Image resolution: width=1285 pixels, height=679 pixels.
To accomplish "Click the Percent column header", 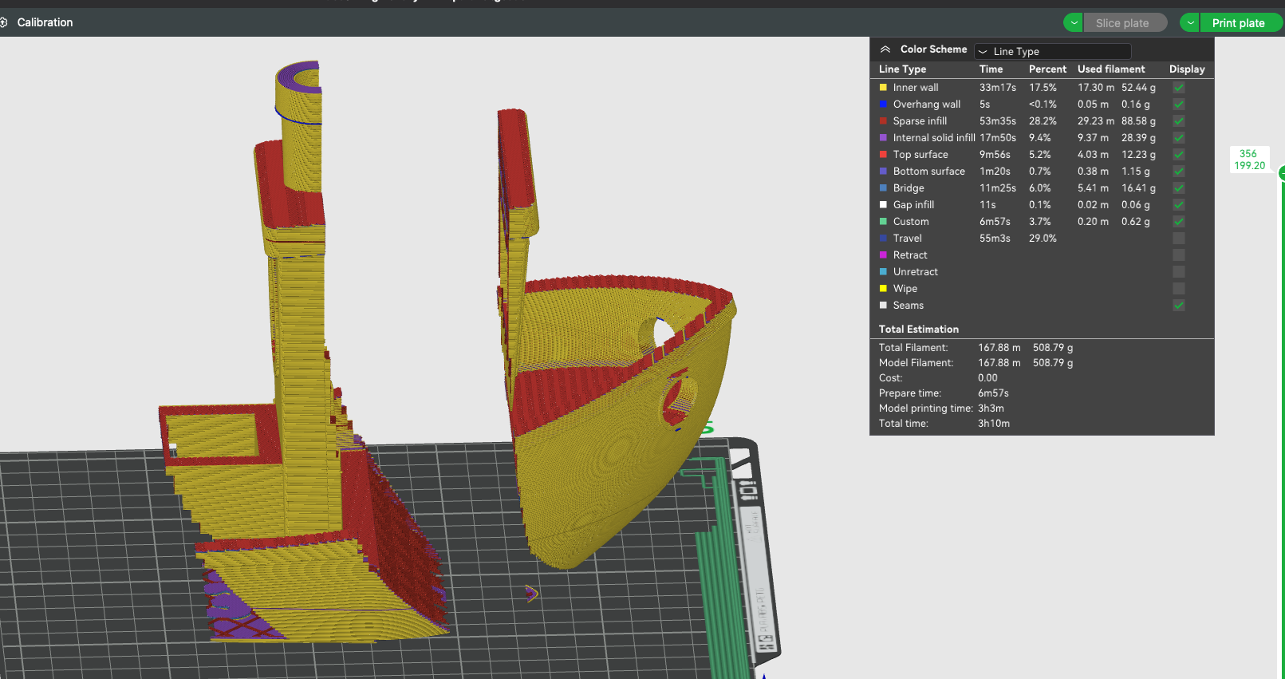I will click(x=1047, y=69).
